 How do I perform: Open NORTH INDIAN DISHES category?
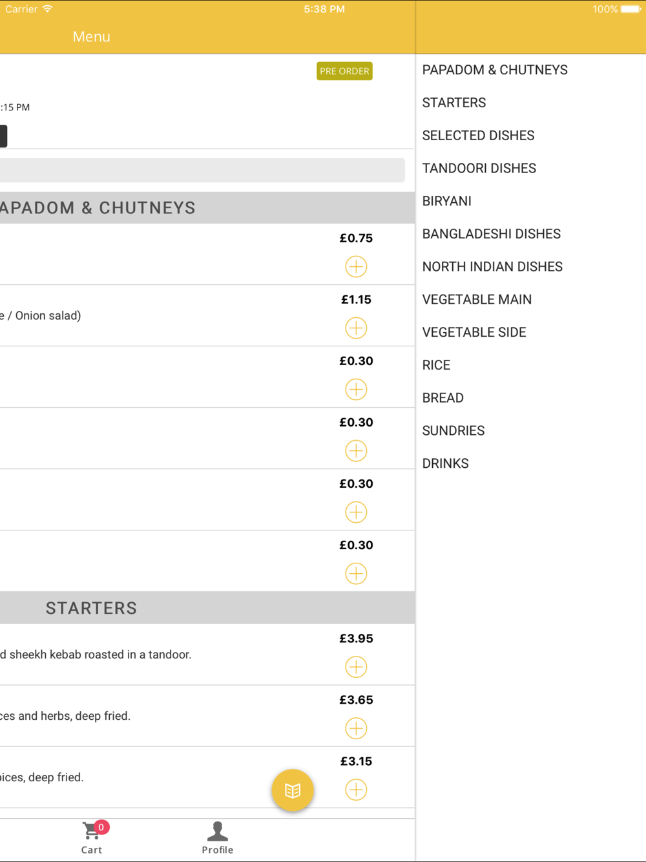[x=492, y=267]
